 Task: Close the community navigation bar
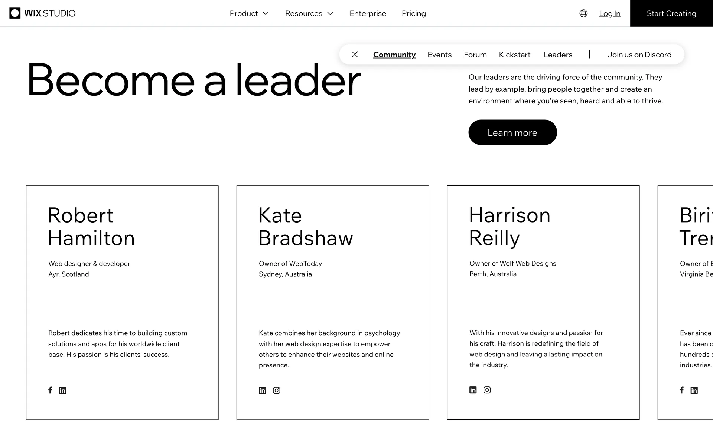(355, 55)
